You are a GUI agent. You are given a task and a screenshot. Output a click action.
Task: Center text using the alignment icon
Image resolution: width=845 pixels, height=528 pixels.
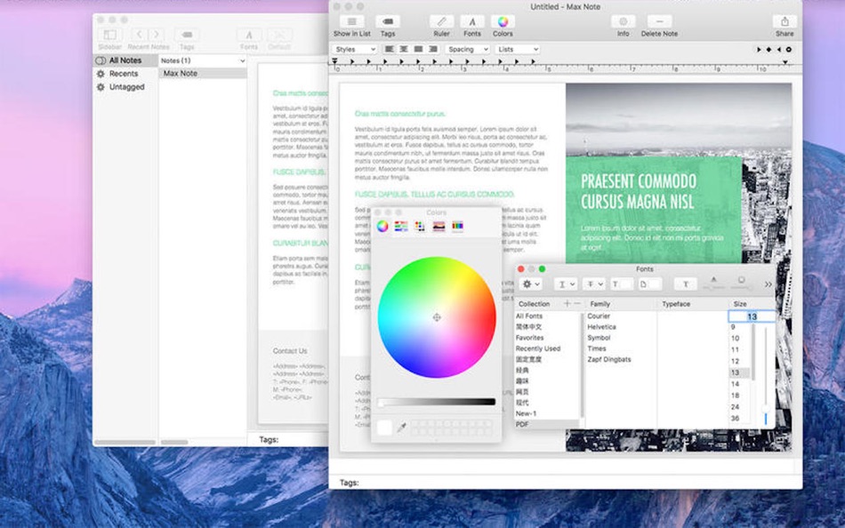pos(404,49)
